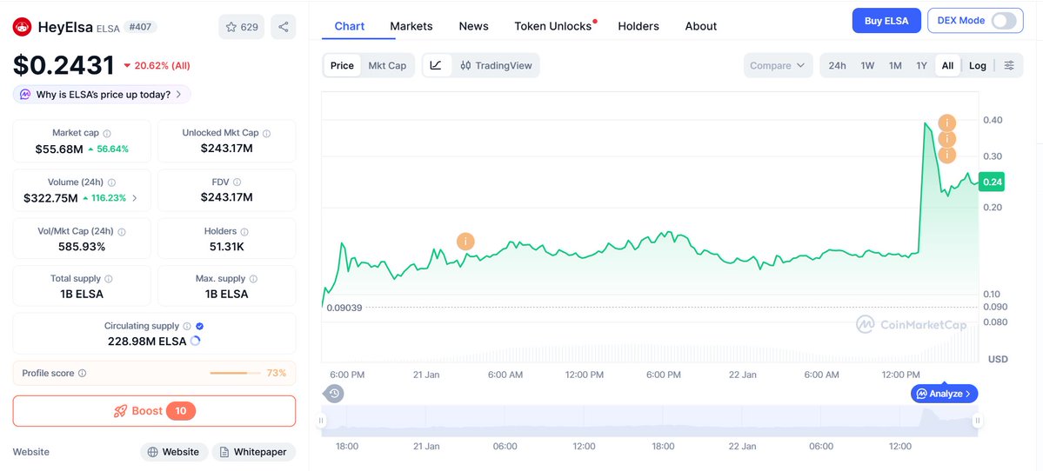
Task: Click the Buy ELSA button
Action: (x=886, y=21)
